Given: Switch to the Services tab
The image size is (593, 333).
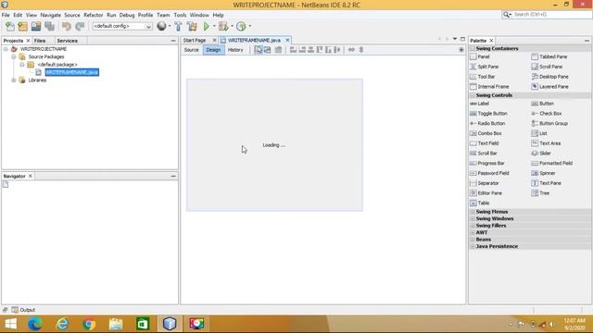Looking at the screenshot, I should click(68, 41).
